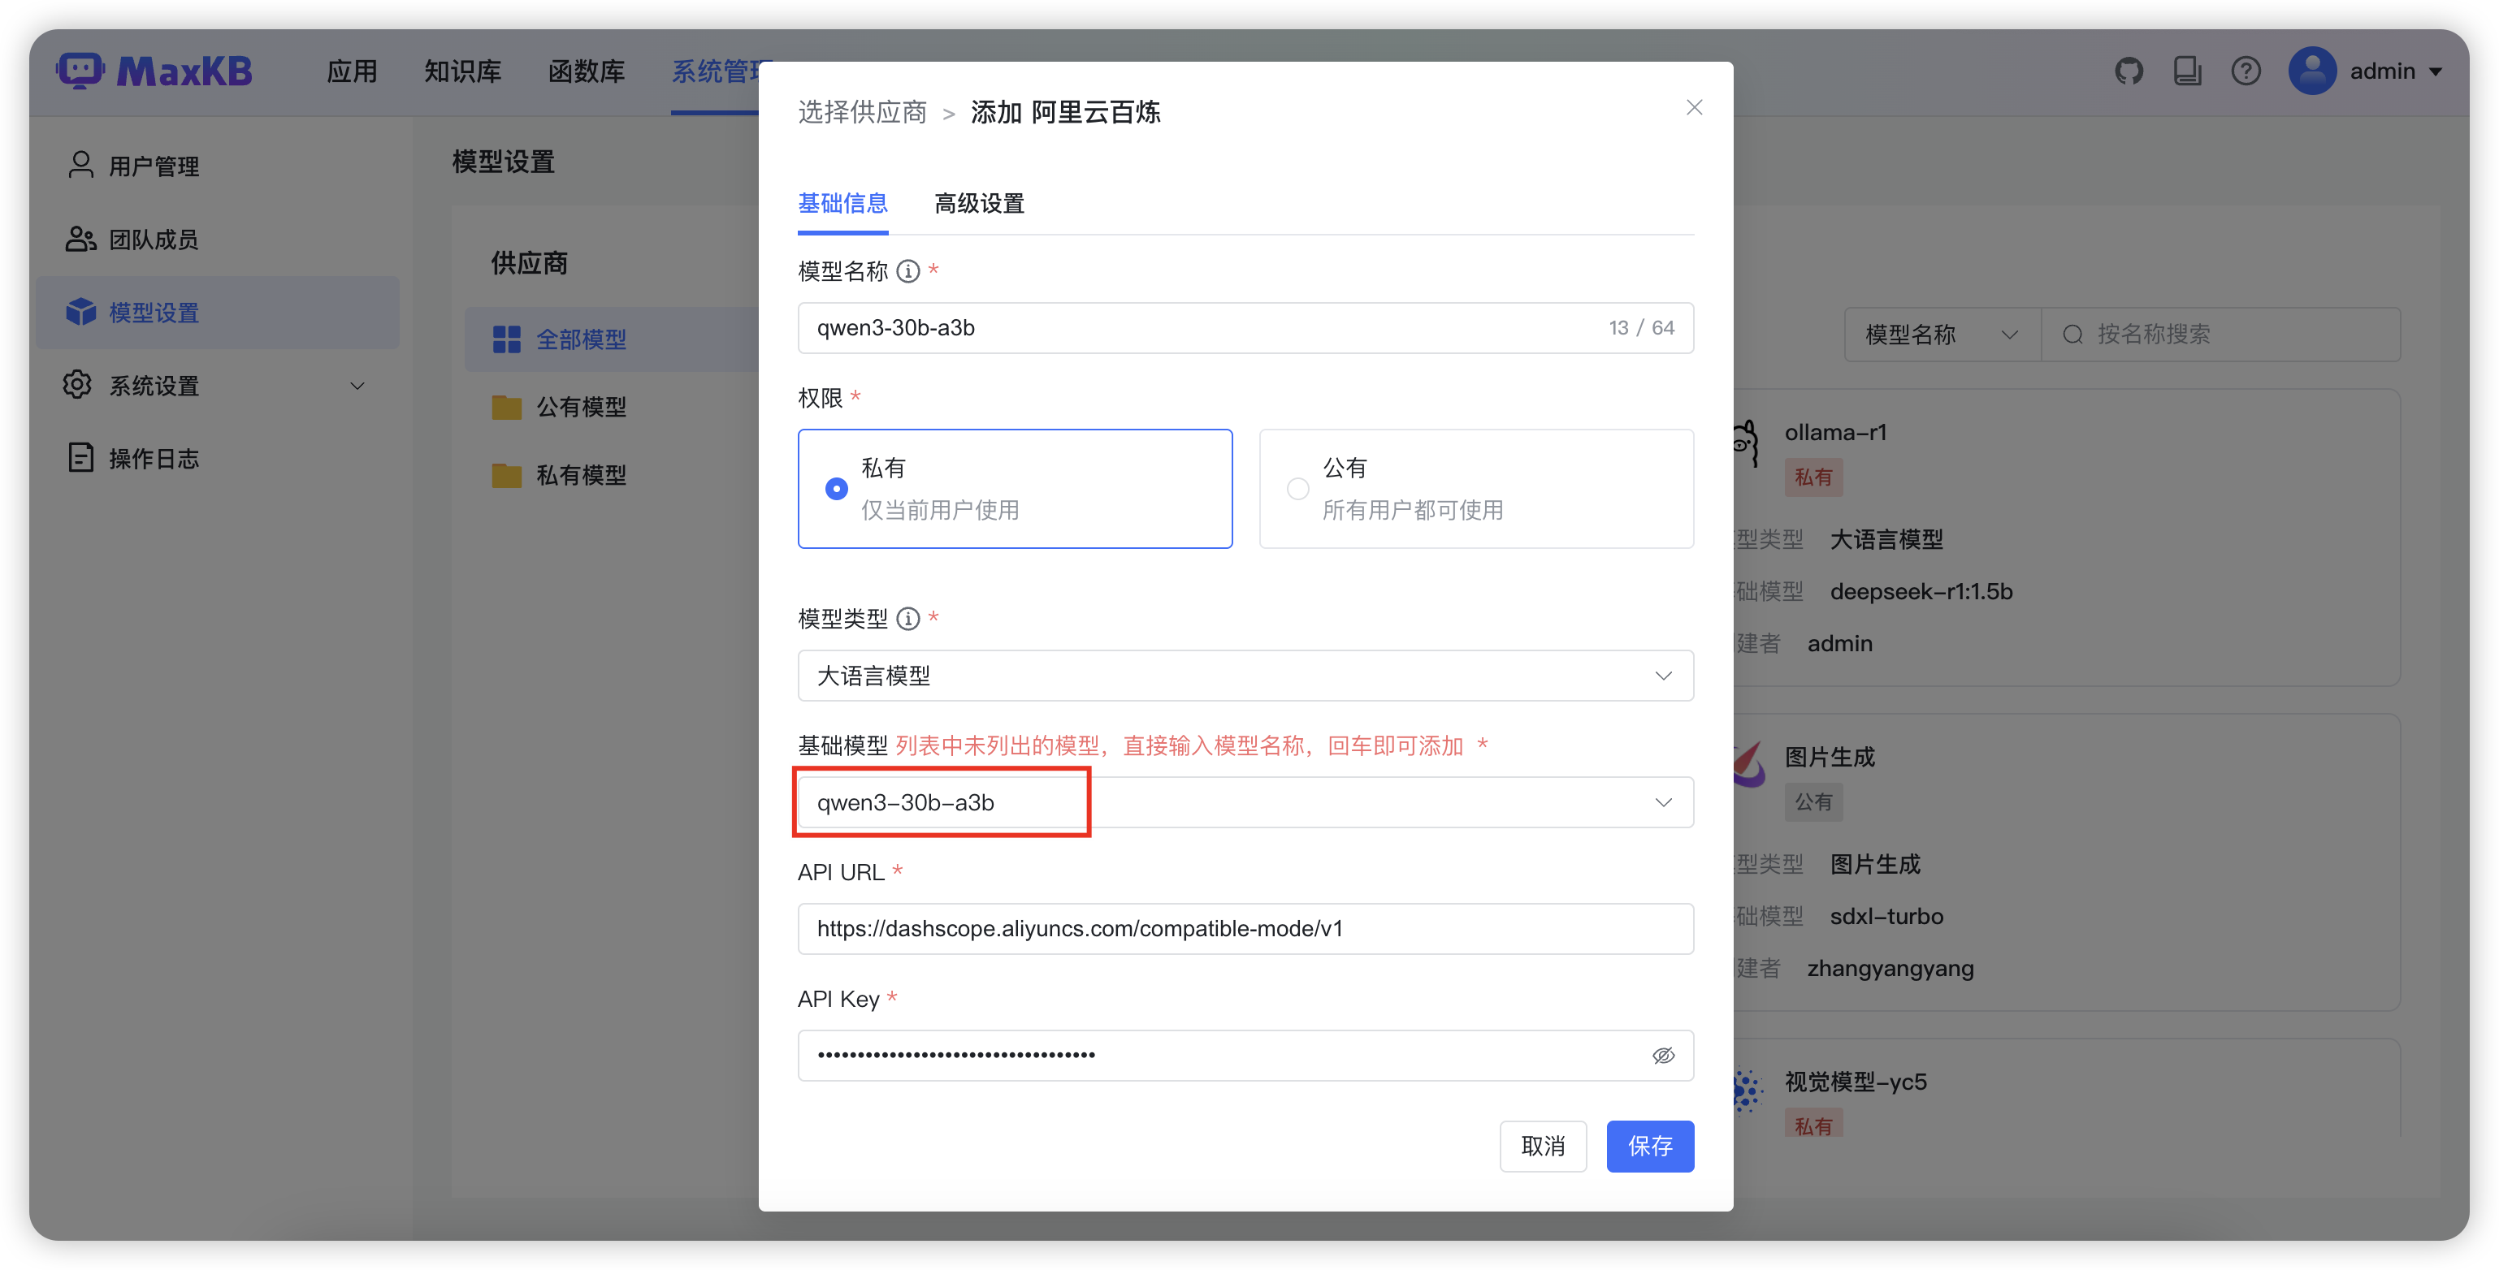
Task: Click the admin user avatar
Action: (x=2312, y=71)
